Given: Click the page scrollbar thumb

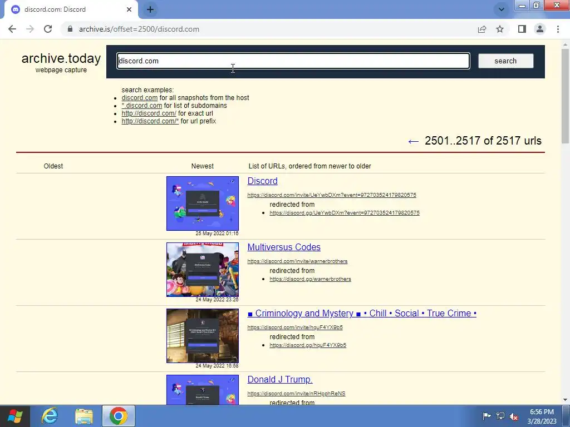Looking at the screenshot, I should pyautogui.click(x=566, y=96).
